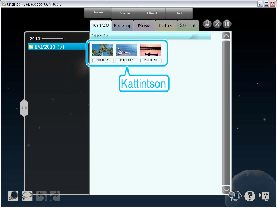Click the redo arrow icon
Image resolution: width=277 pixels, height=208 pixels.
[55, 196]
